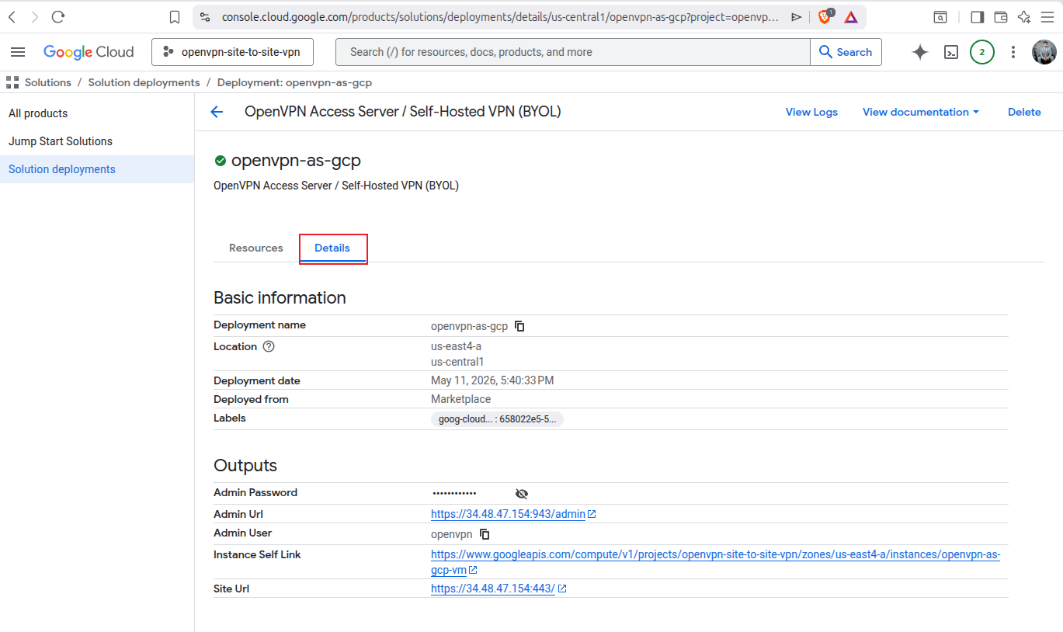Select the Details tab

click(x=332, y=248)
